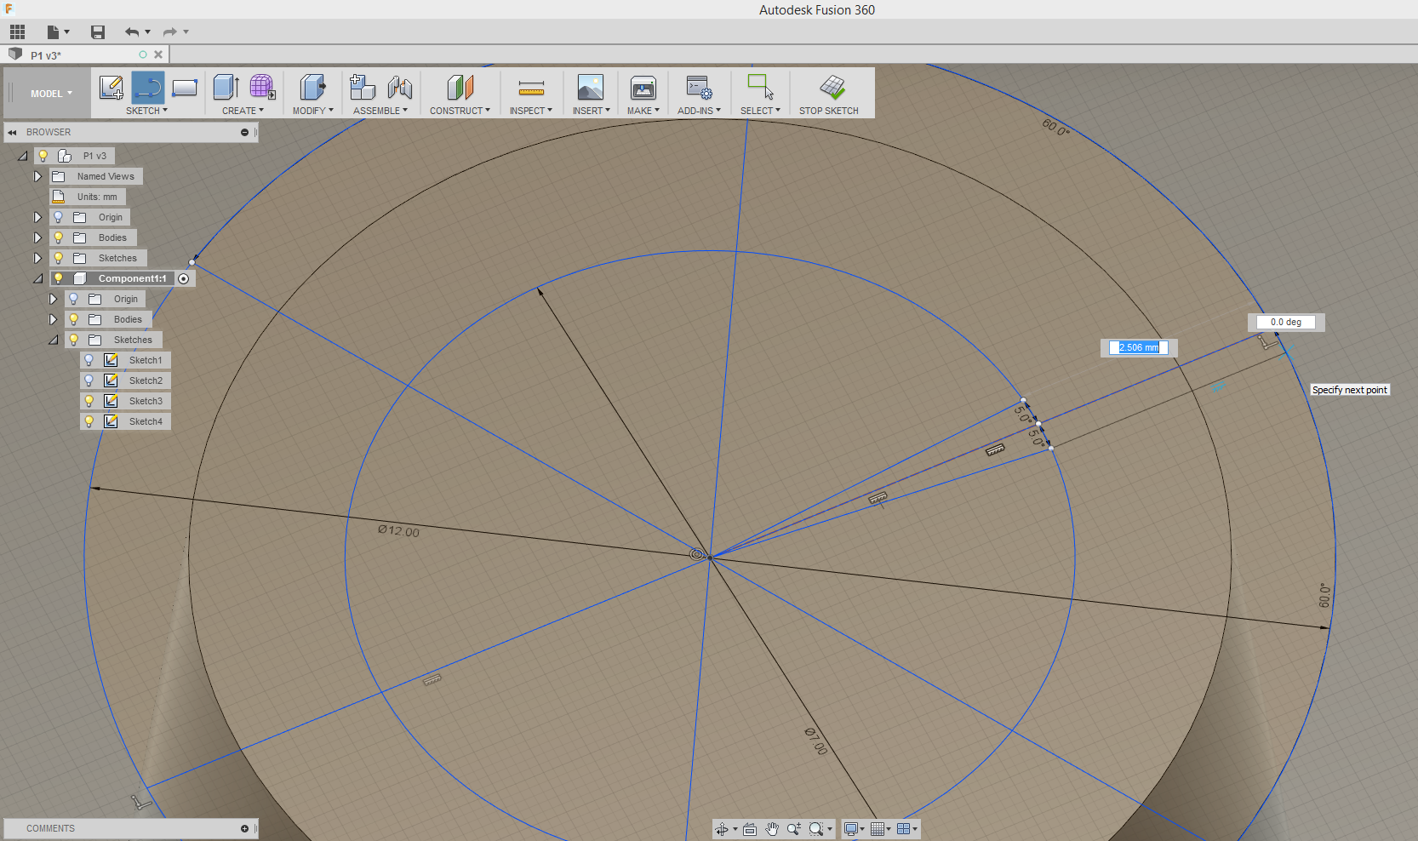Toggle visibility bulb of top-level Bodies folder
This screenshot has width=1418, height=841.
58,237
